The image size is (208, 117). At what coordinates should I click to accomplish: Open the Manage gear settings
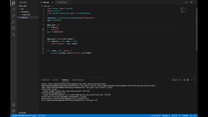(x=13, y=111)
